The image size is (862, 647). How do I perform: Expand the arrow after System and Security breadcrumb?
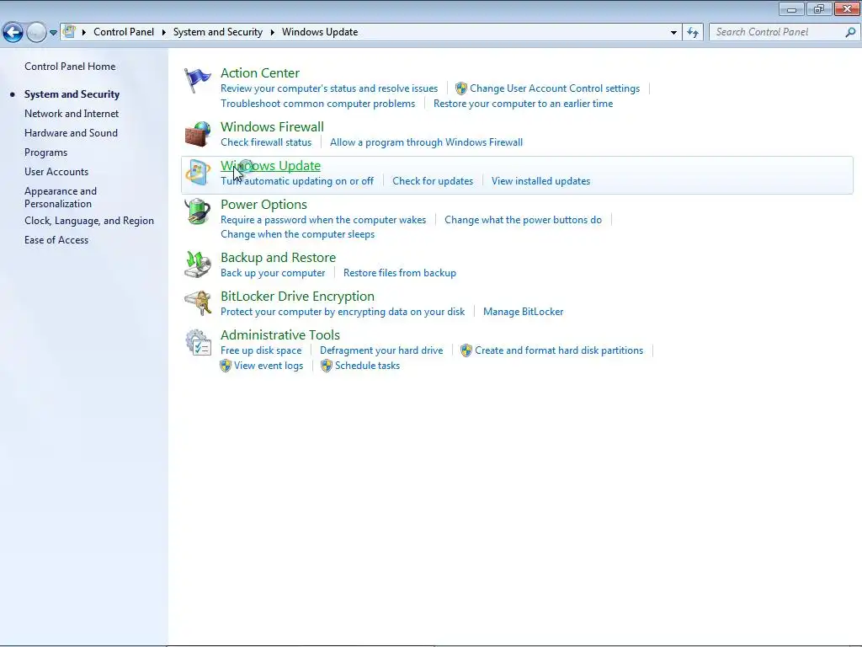pos(272,33)
